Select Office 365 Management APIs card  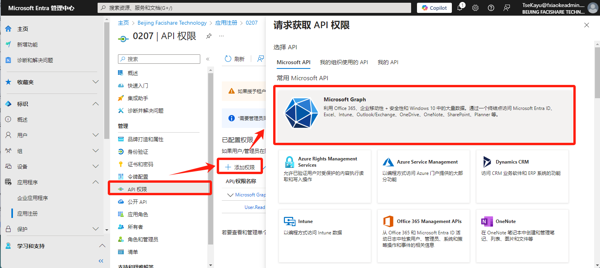click(424, 236)
